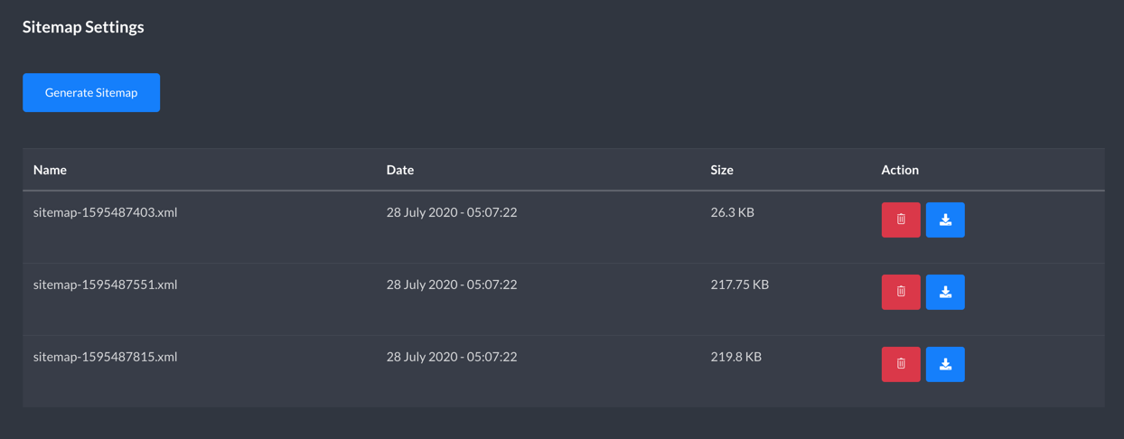The width and height of the screenshot is (1124, 439).
Task: Select the sitemap-1595487815.xml file name
Action: (x=105, y=357)
